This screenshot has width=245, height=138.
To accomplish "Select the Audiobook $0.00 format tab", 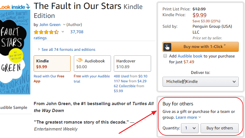I will coord(92,64).
